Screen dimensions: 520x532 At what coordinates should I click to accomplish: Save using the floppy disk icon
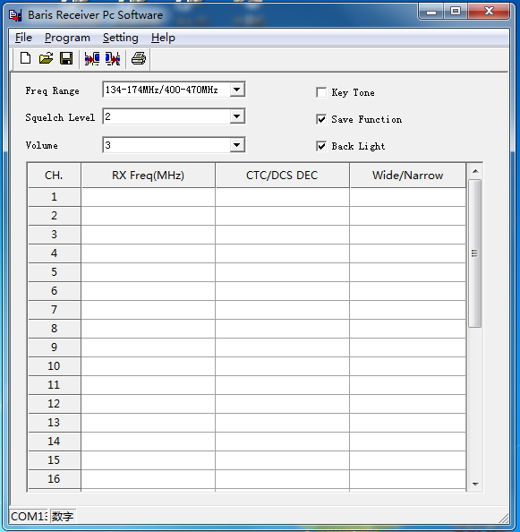66,58
